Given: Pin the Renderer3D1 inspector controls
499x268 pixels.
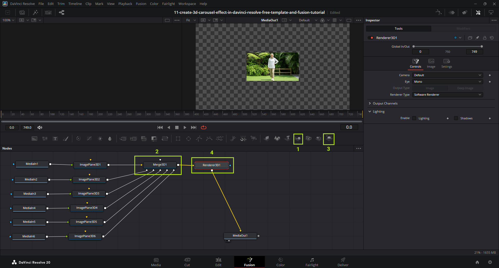Looking at the screenshot, I should pos(477,38).
